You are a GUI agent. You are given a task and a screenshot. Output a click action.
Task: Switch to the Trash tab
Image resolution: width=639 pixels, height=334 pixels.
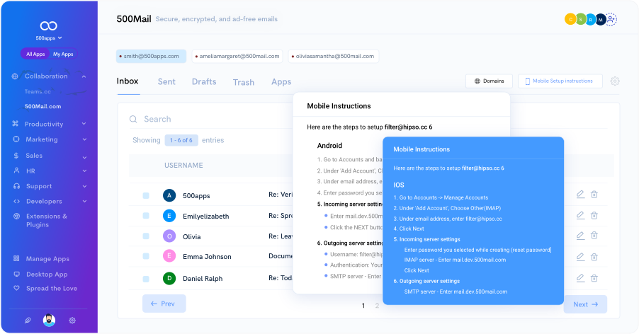(x=243, y=82)
